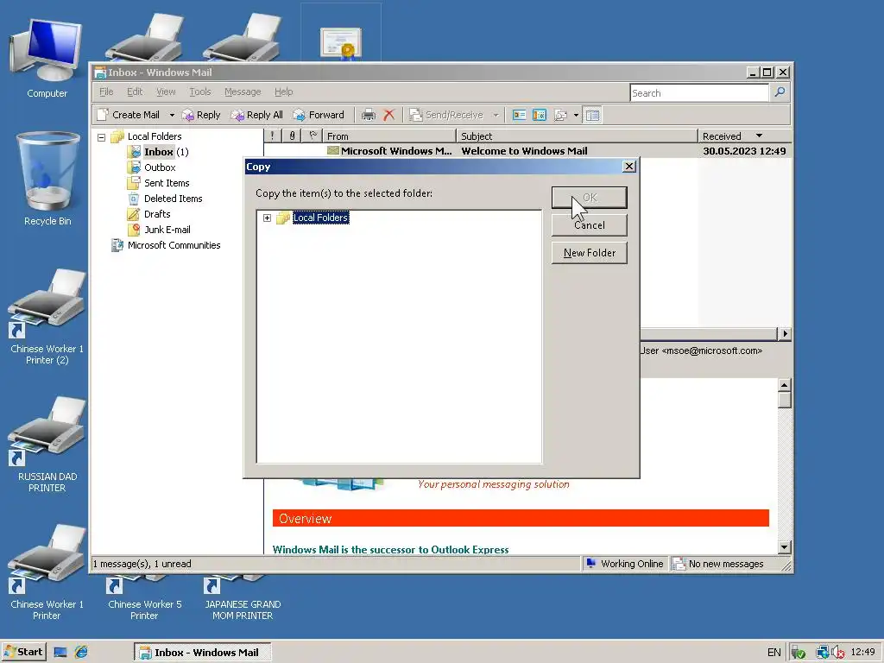Click the Contacts icon in toolbar
The width and height of the screenshot is (884, 663).
pos(519,115)
